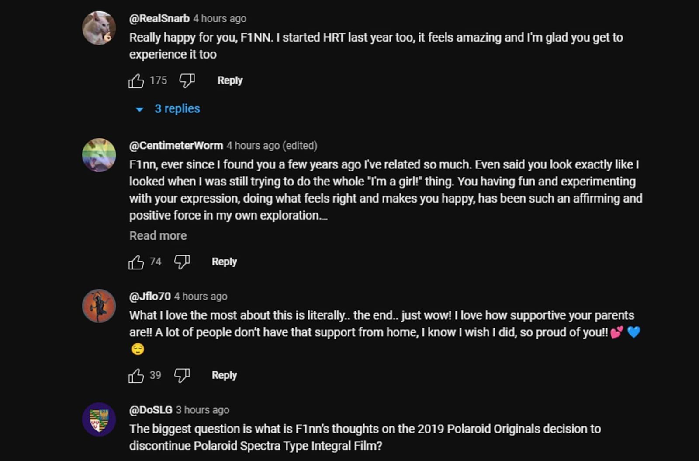Dislike @RealSnarb's comment
Viewport: 699px width, 461px height.
point(186,80)
